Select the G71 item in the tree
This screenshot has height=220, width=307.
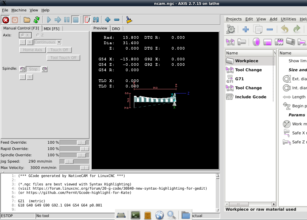239,79
